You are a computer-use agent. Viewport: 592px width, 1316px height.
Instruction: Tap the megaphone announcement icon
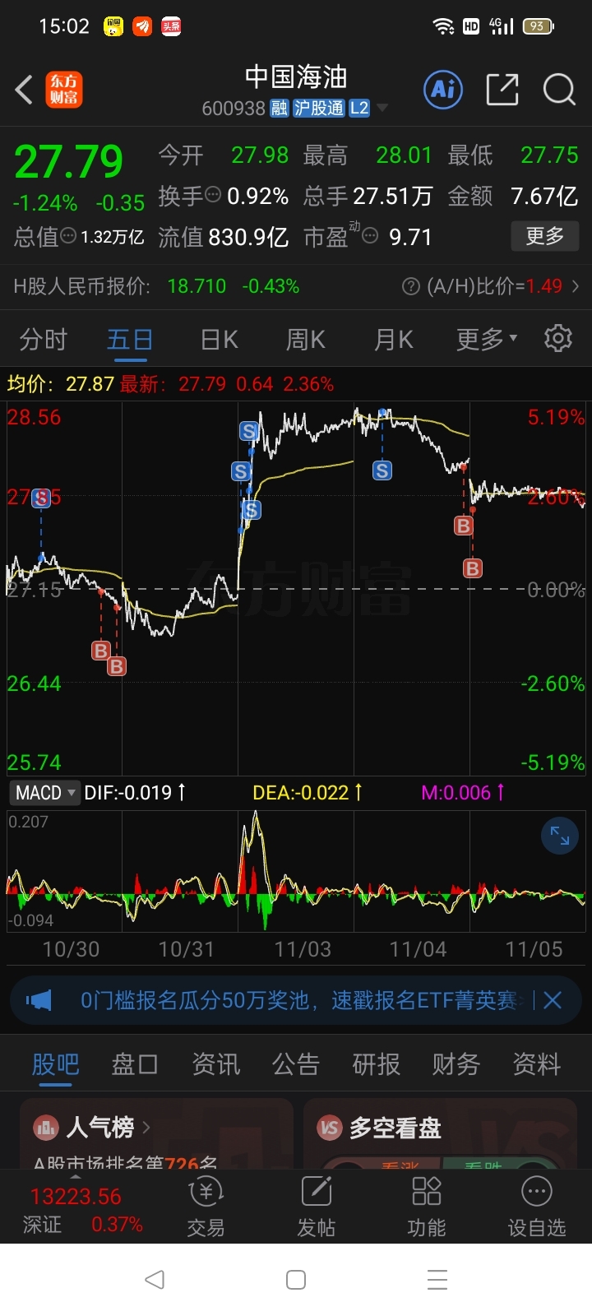pyautogui.click(x=39, y=1000)
